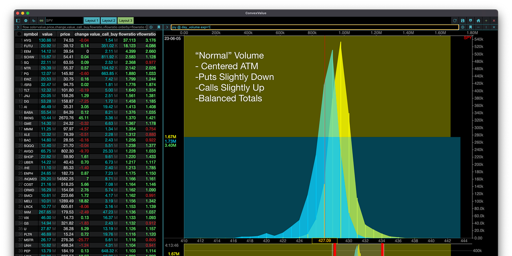This screenshot has width=512, height=256.
Task: Sort the table by the flowratio header
Action: (127, 34)
